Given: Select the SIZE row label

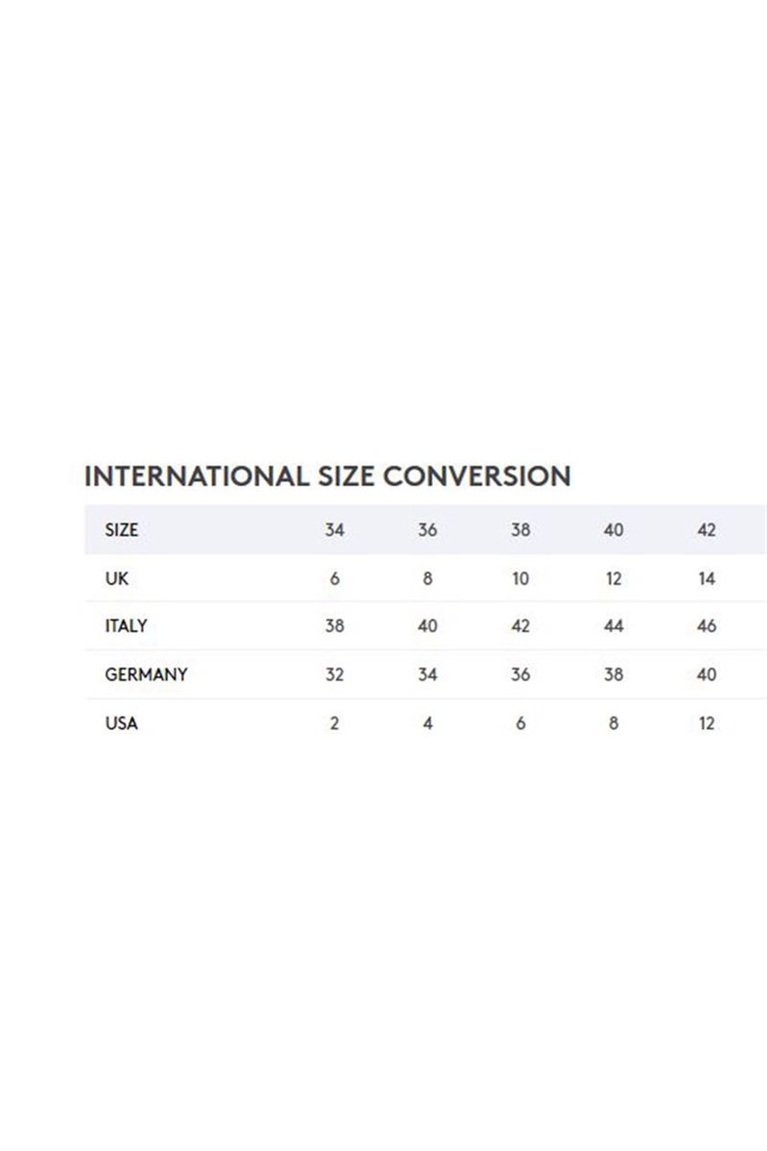Looking at the screenshot, I should point(122,530).
